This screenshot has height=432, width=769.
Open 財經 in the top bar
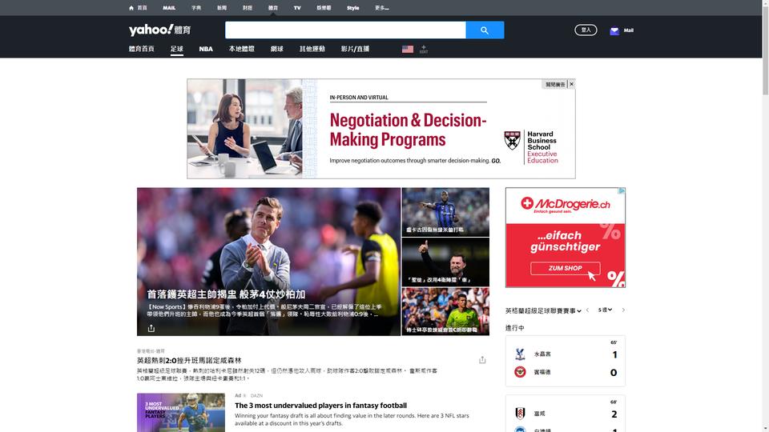(x=248, y=8)
